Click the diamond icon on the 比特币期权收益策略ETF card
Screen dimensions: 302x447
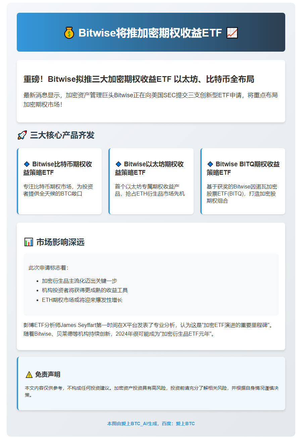click(26, 164)
